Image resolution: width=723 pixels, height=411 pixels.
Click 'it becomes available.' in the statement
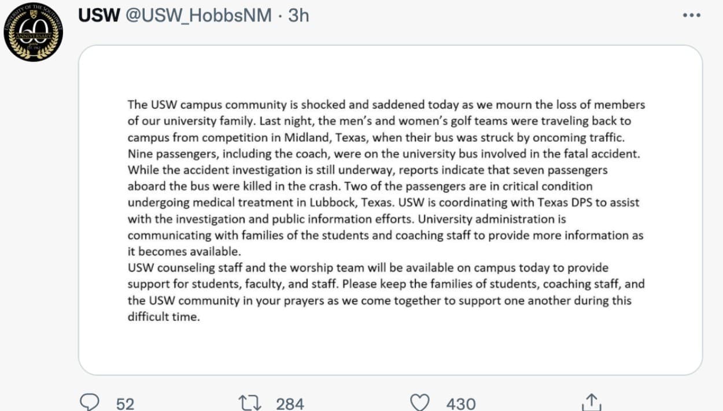pos(183,252)
